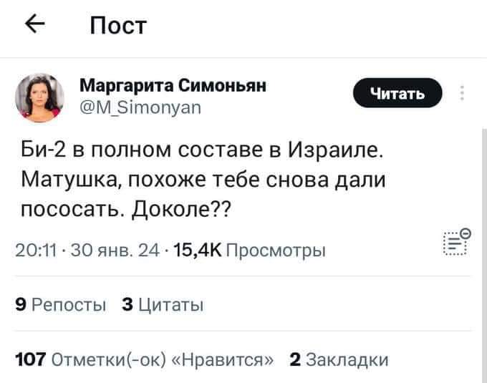Click the vertical scrollbar on the right
Screen dimensions: 487x383
tap(484, 256)
